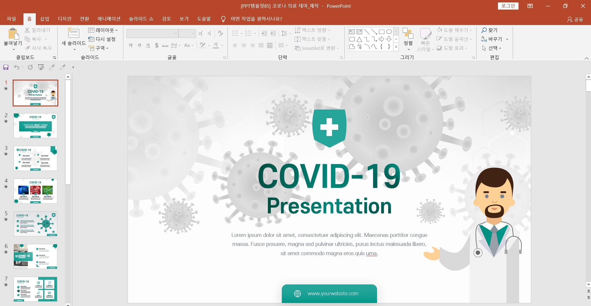Center align text in paragraph group

click(244, 45)
